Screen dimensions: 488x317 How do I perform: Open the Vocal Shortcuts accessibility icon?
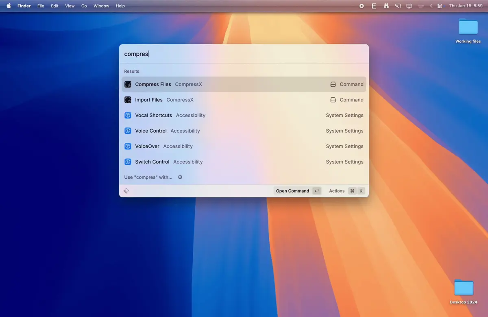128,115
